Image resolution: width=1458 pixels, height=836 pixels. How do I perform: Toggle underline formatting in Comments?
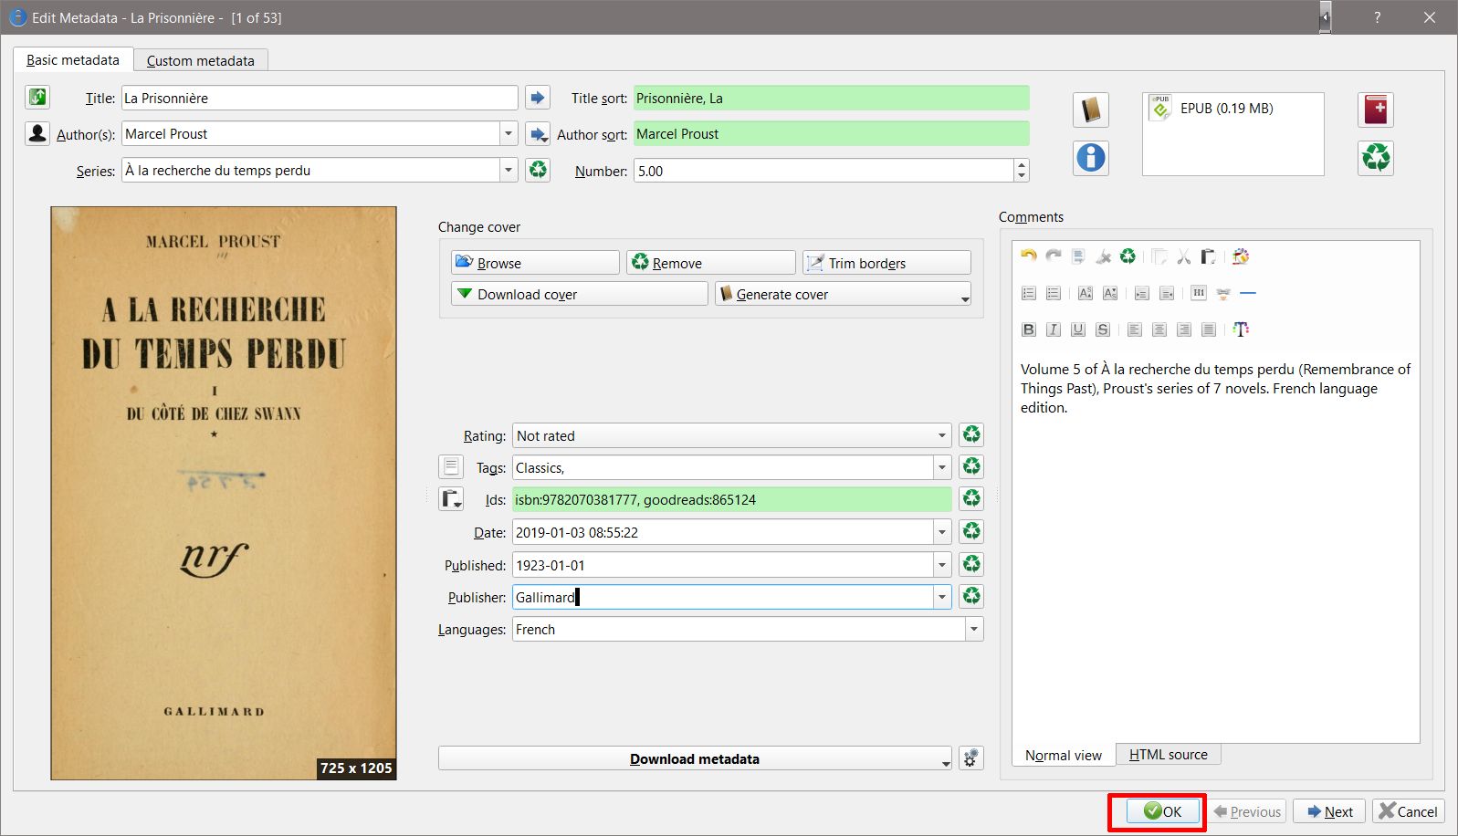coord(1078,329)
